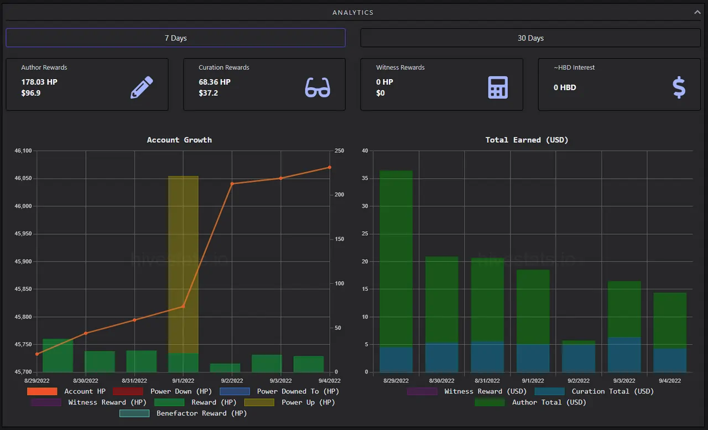Screen dimensions: 708x430
Task: Click the 9/4/2022 Account HP line point
Action: tap(330, 167)
